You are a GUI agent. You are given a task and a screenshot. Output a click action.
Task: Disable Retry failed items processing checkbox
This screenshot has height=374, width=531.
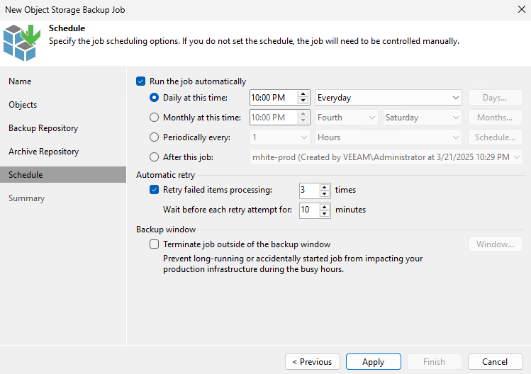pyautogui.click(x=154, y=190)
